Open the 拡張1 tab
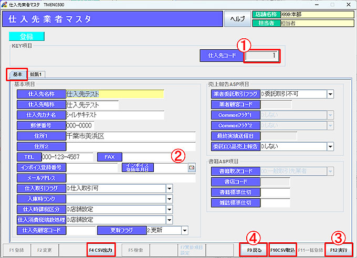The image size is (357, 258). [37, 74]
